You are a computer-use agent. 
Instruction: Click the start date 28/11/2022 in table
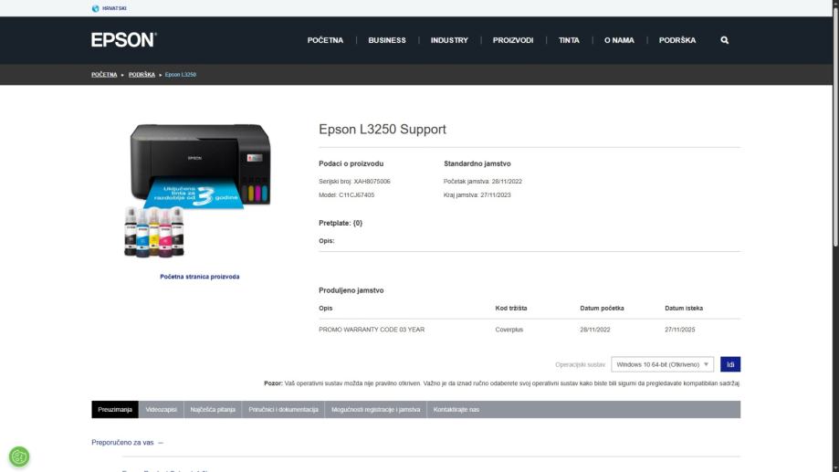[x=595, y=330]
